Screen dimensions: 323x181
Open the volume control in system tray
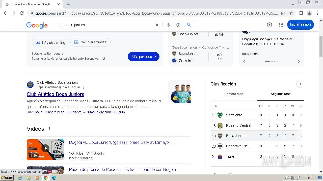click(x=287, y=178)
